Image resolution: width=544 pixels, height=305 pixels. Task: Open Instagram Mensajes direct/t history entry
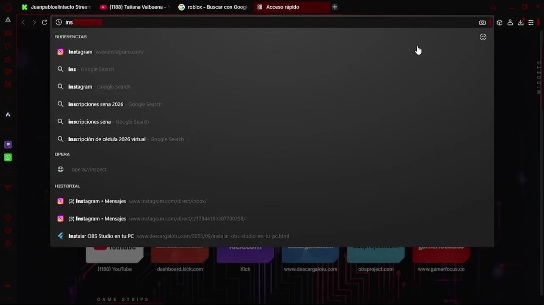pos(272,219)
